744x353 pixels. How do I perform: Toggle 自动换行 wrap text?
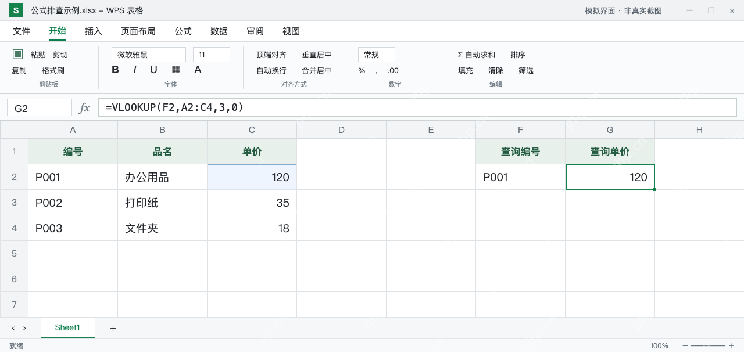pos(271,70)
